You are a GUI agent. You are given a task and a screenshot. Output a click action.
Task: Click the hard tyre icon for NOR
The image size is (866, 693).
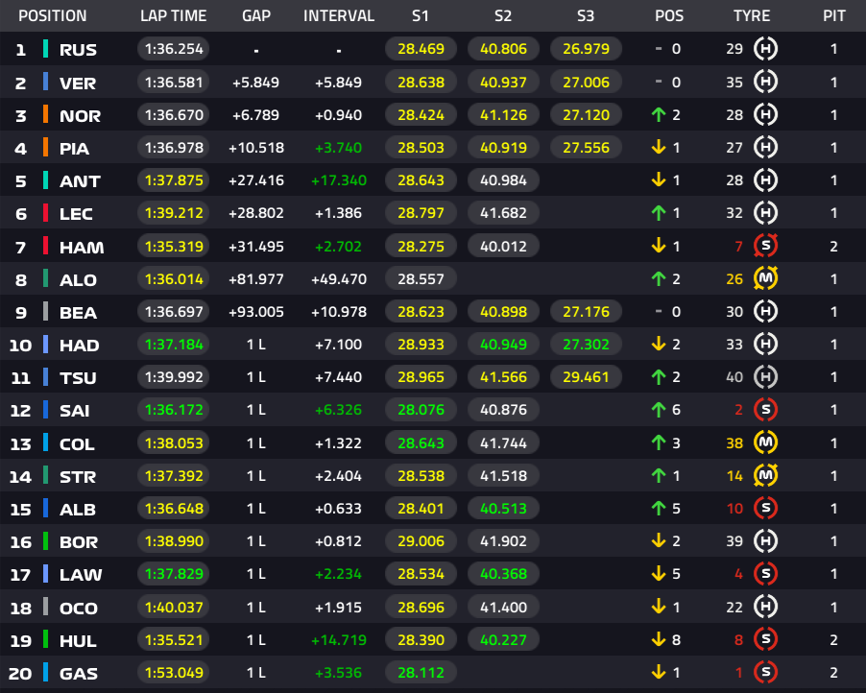coord(765,115)
